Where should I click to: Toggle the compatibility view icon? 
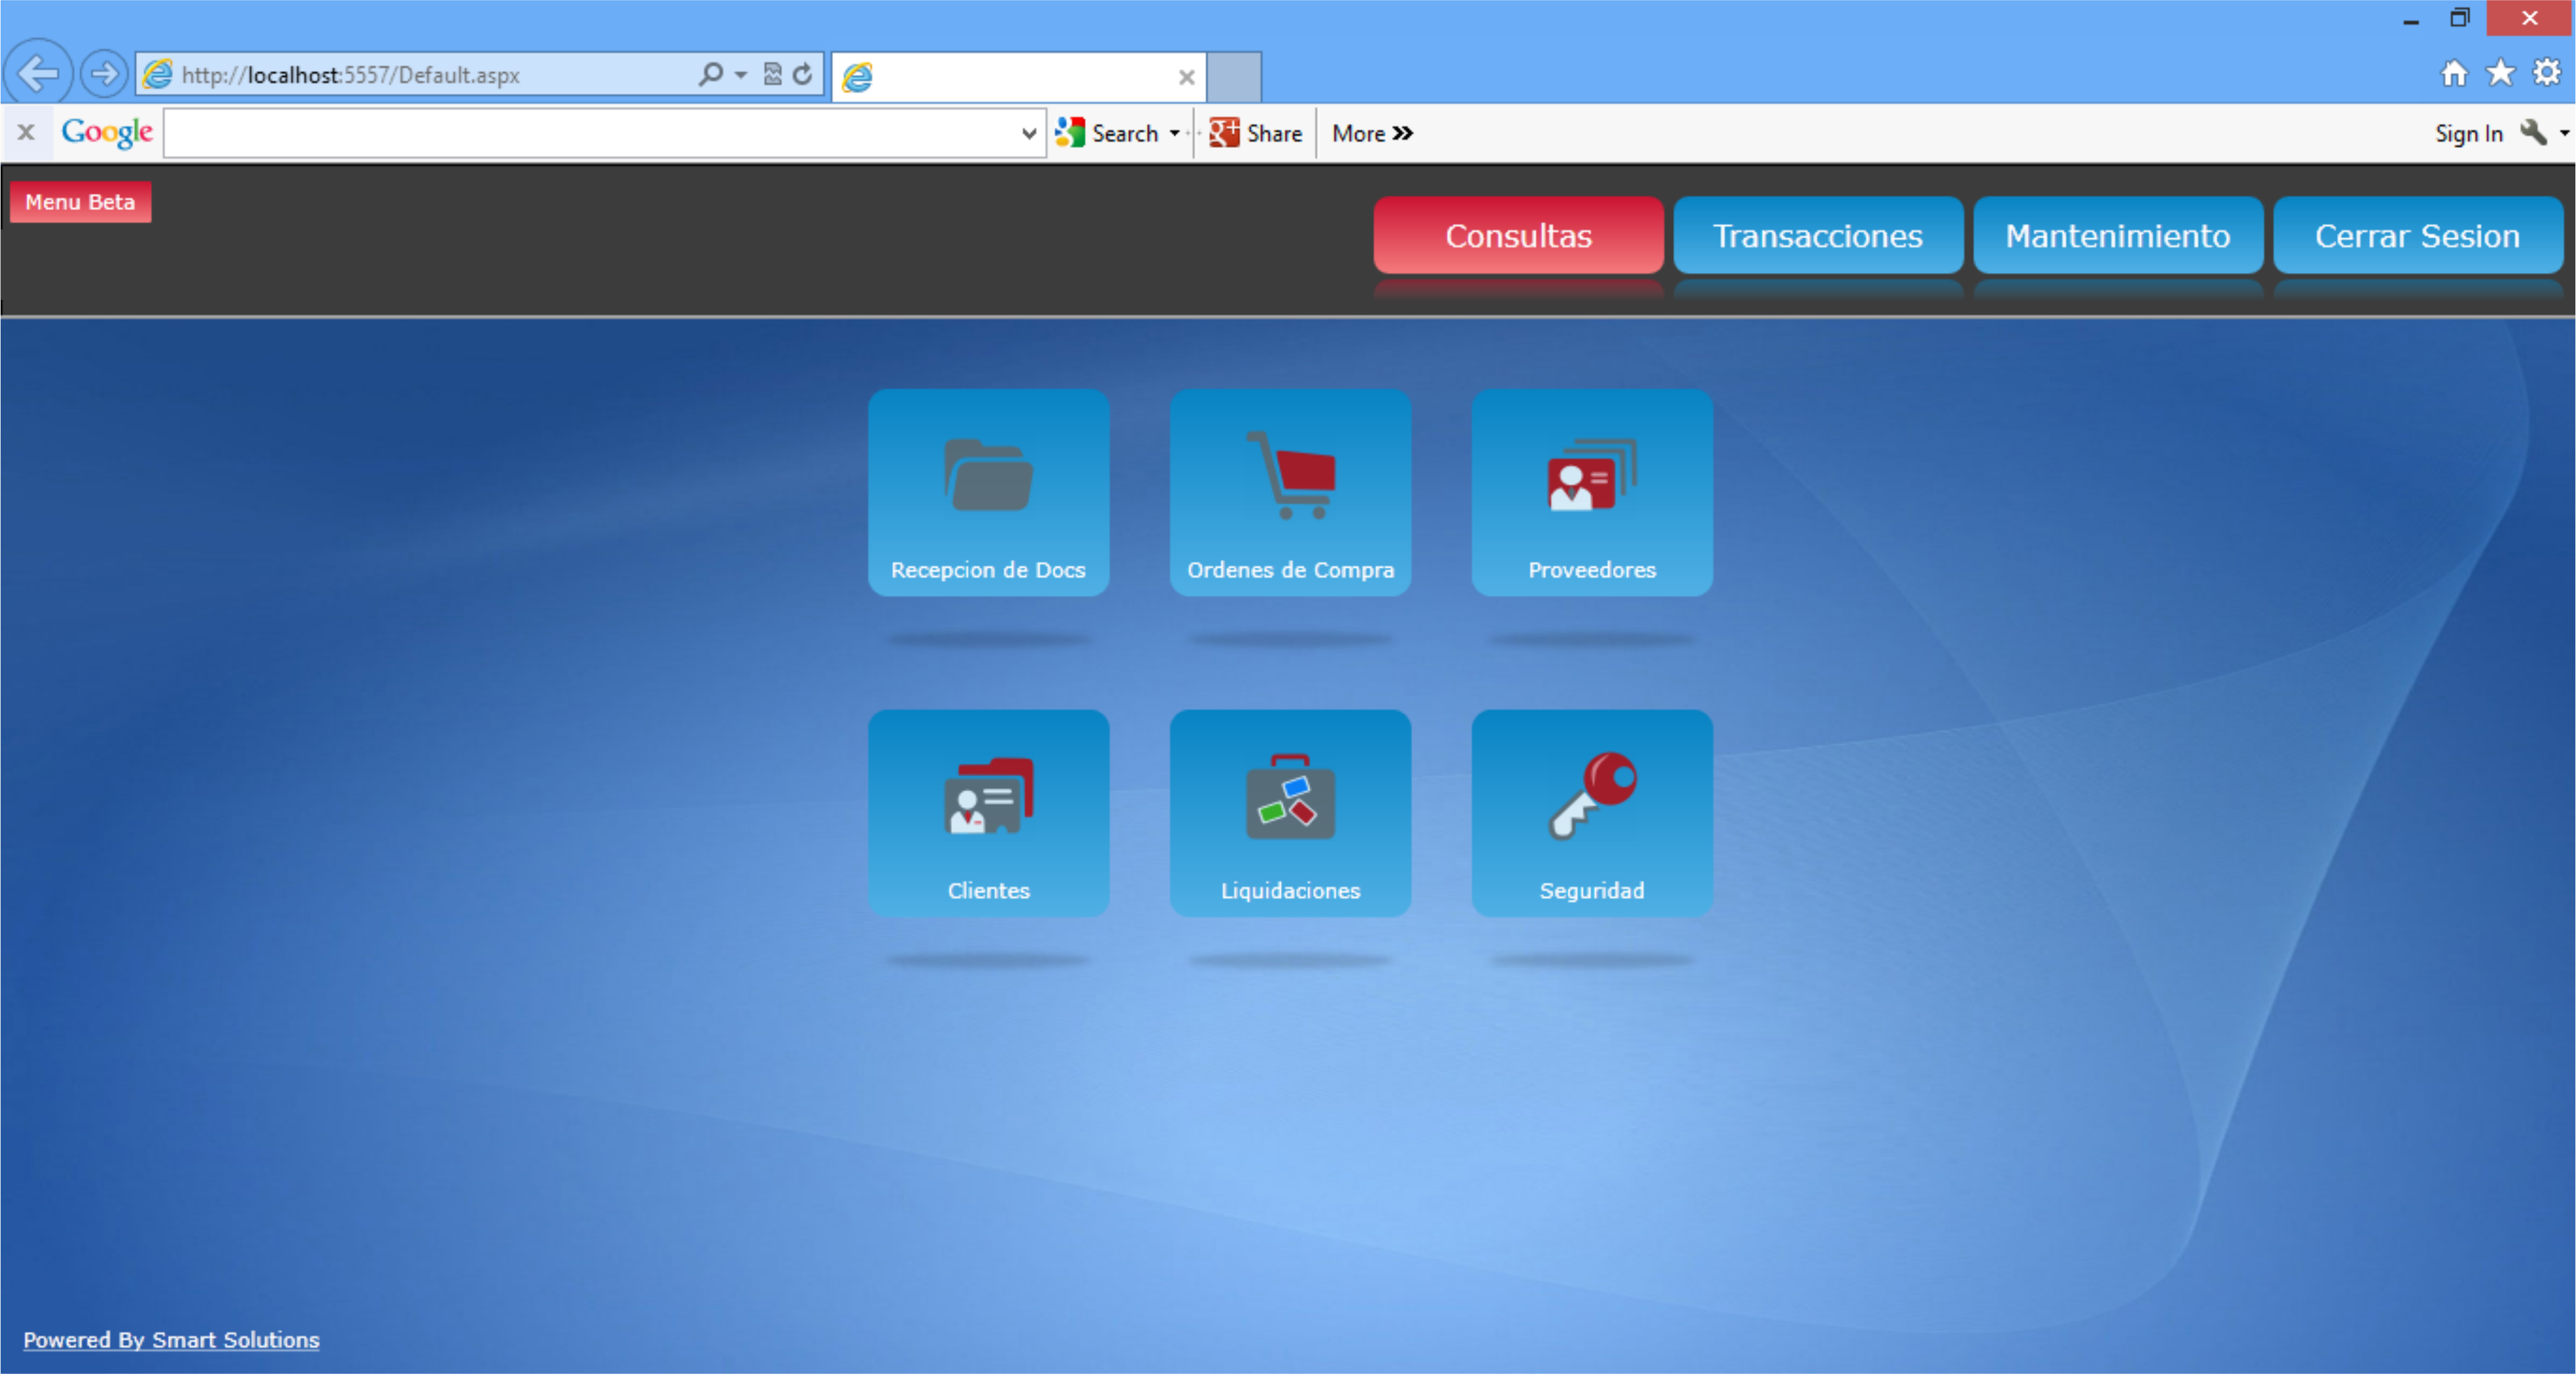[x=772, y=74]
